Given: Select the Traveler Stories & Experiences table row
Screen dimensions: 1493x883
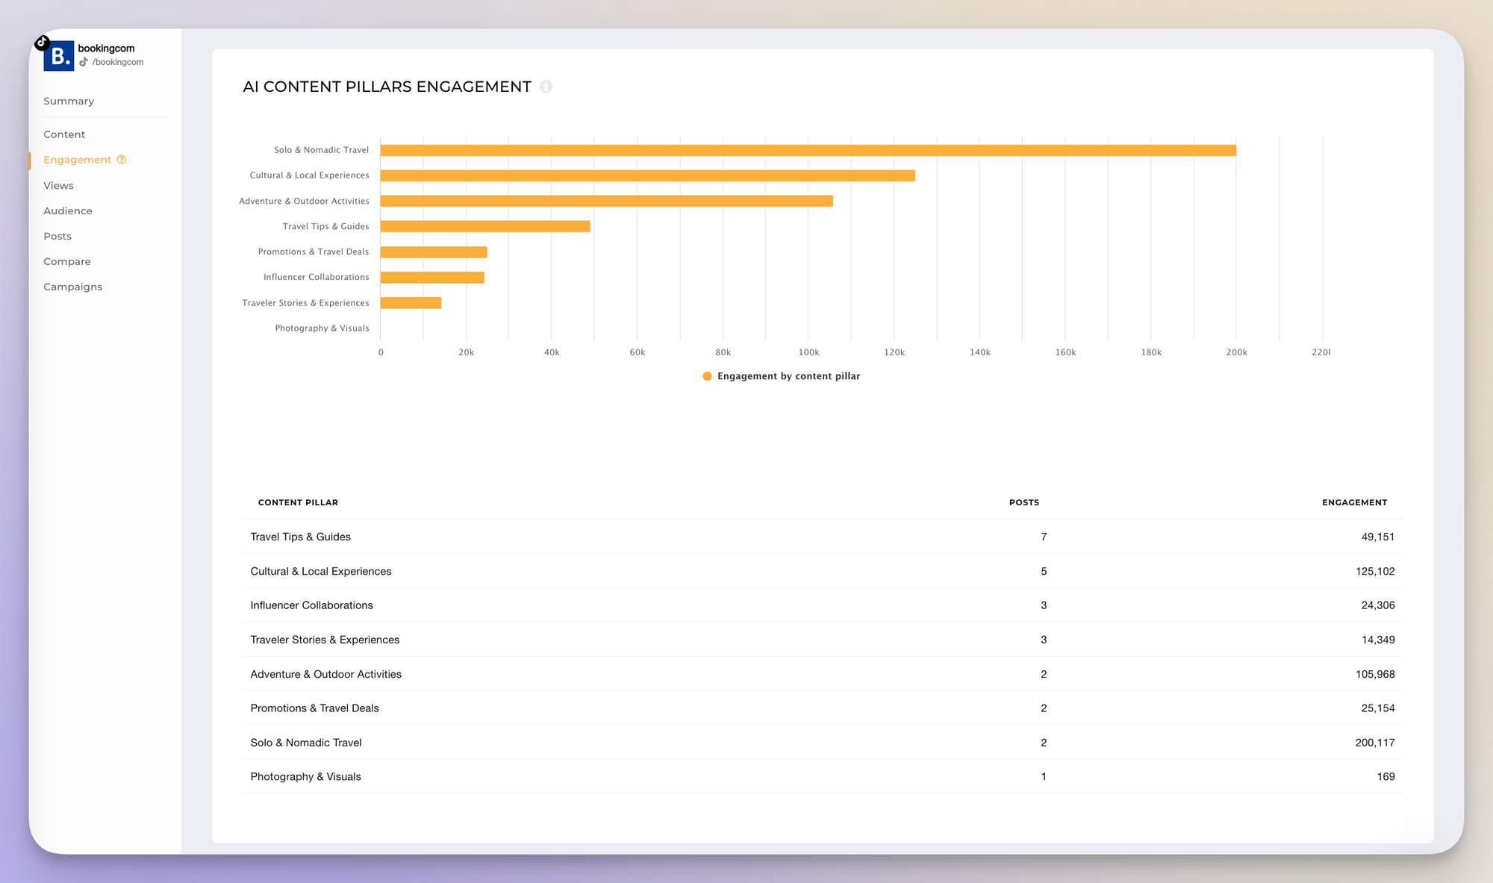Looking at the screenshot, I should [x=823, y=640].
